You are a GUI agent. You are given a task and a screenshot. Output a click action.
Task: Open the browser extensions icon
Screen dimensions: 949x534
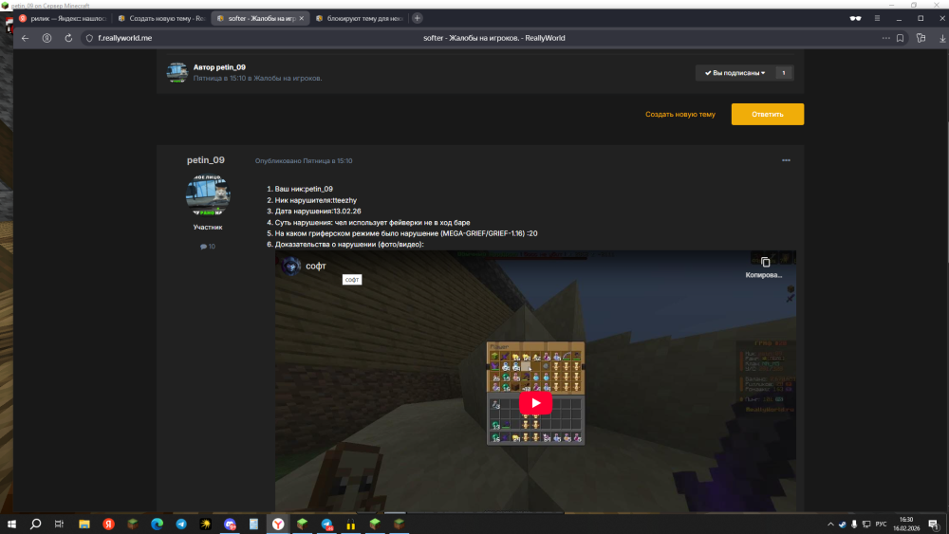tap(921, 38)
